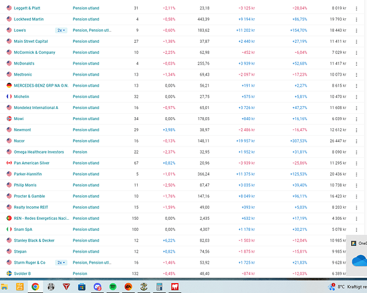This screenshot has height=293, width=367.
Task: Open the three-dot menu for Lockheed Martin
Action: click(356, 19)
